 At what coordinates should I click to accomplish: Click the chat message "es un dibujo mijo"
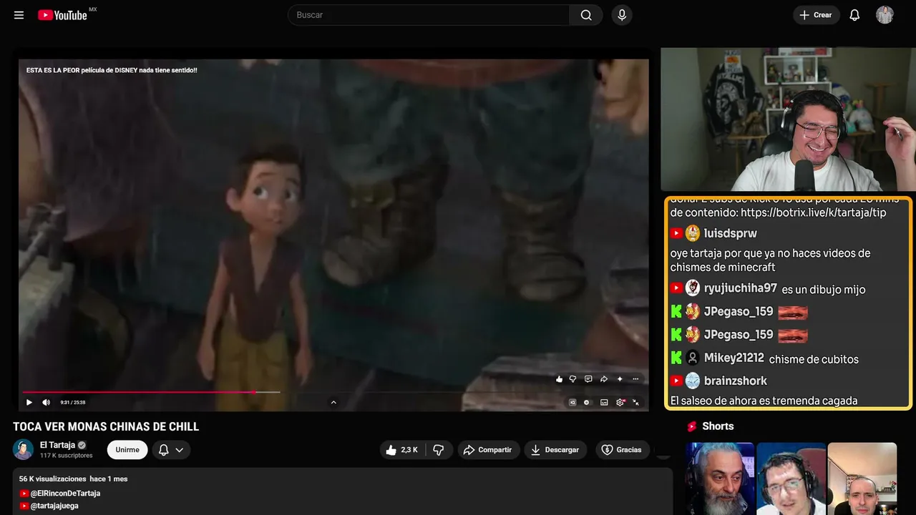[824, 290]
